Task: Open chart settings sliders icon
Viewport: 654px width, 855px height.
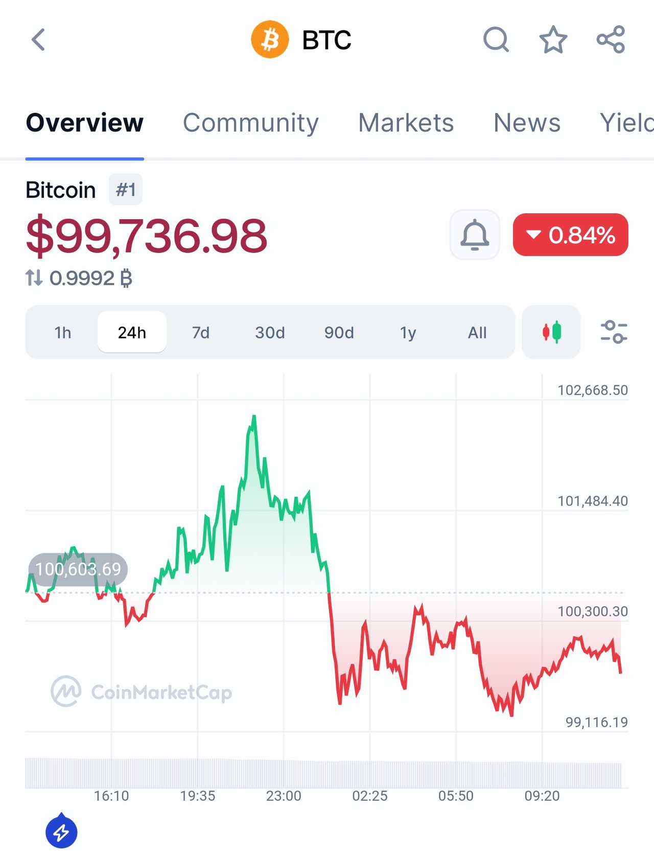Action: [x=613, y=332]
